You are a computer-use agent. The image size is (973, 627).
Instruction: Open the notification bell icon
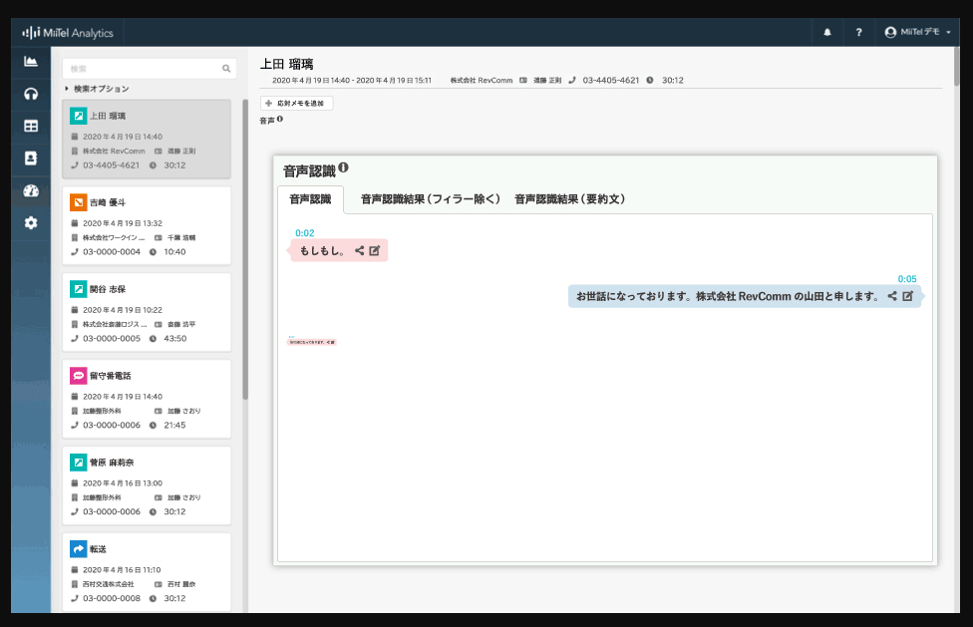[826, 32]
